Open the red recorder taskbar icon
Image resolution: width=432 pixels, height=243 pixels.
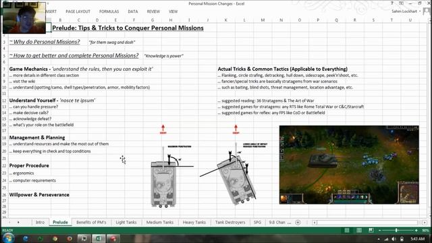[x=113, y=238]
